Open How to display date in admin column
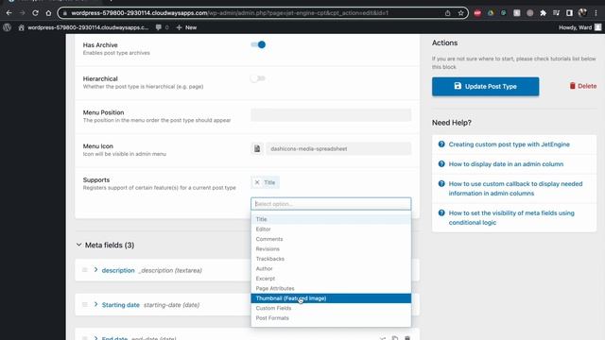Image resolution: width=605 pixels, height=340 pixels. pyautogui.click(x=506, y=163)
